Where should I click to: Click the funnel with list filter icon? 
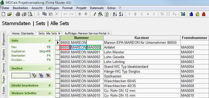[x=41, y=76]
